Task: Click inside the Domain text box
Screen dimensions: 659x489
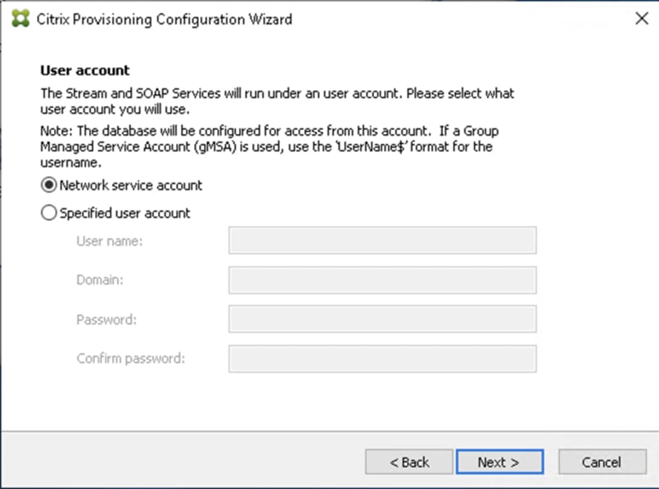Action: click(x=381, y=280)
